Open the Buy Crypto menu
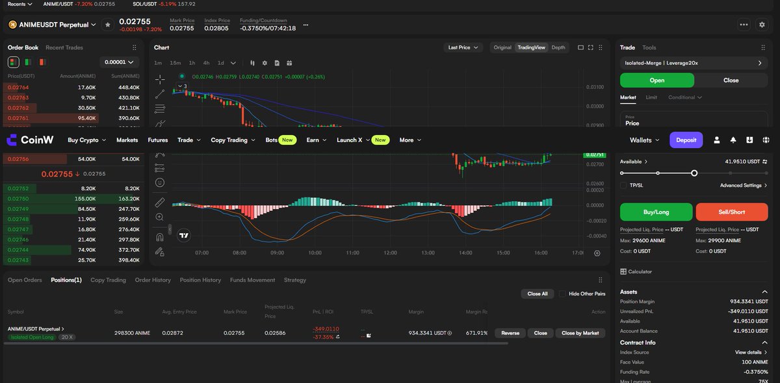Screen dimensions: 780x383 (87, 140)
